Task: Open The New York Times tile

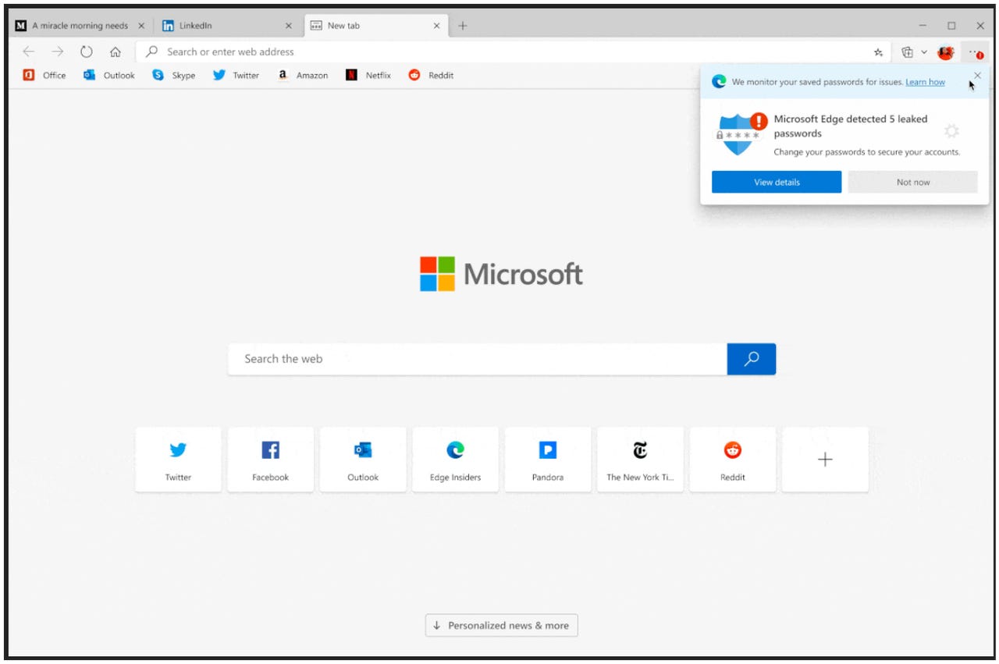Action: (x=640, y=459)
